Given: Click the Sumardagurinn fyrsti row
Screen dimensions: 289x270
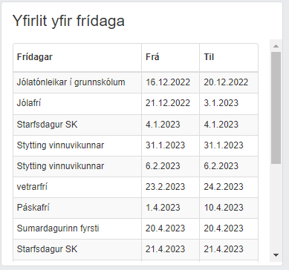Looking at the screenshot, I should 135,228.
